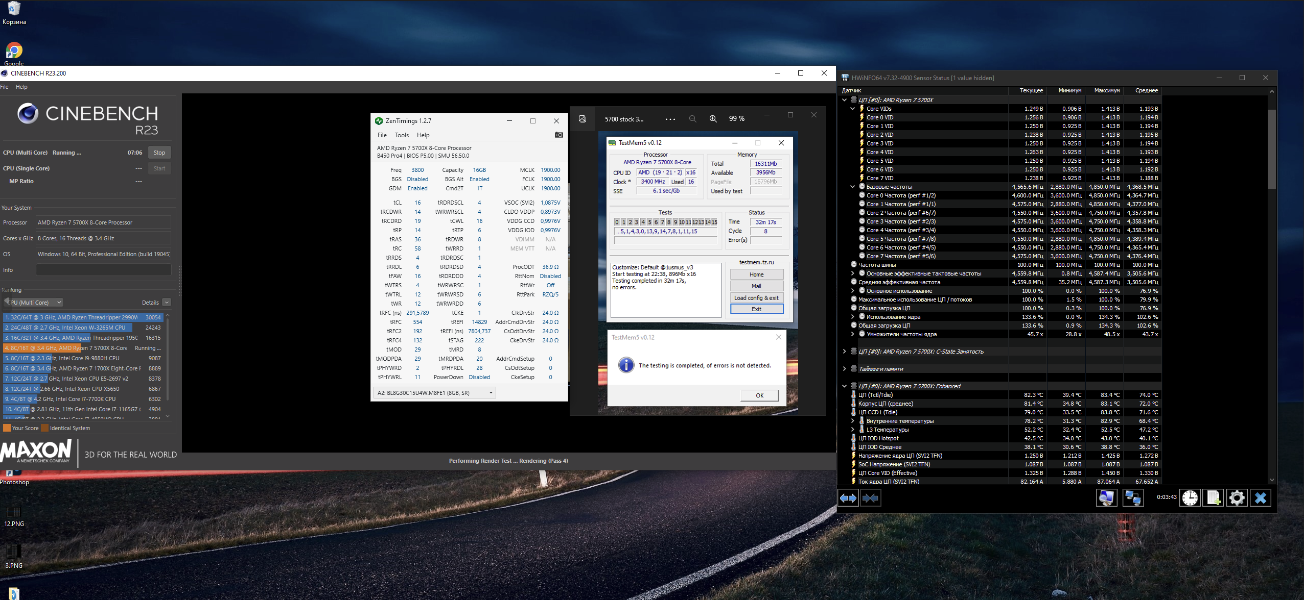The width and height of the screenshot is (1304, 600).
Task: Toggle ranking Details arrow button
Action: pos(167,303)
